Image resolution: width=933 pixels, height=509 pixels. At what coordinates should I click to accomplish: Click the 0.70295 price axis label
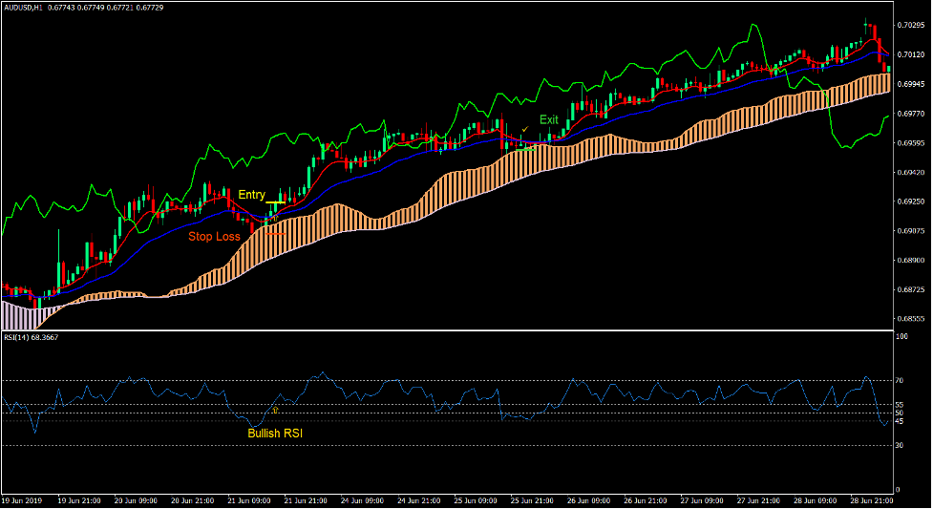[910, 26]
